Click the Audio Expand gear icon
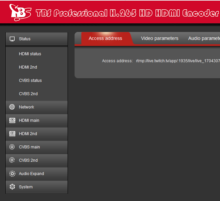Screen dimensions: 220x201 tap(12, 174)
